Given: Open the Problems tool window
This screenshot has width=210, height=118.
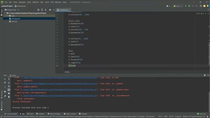Looking at the screenshot, I should pos(40,114).
